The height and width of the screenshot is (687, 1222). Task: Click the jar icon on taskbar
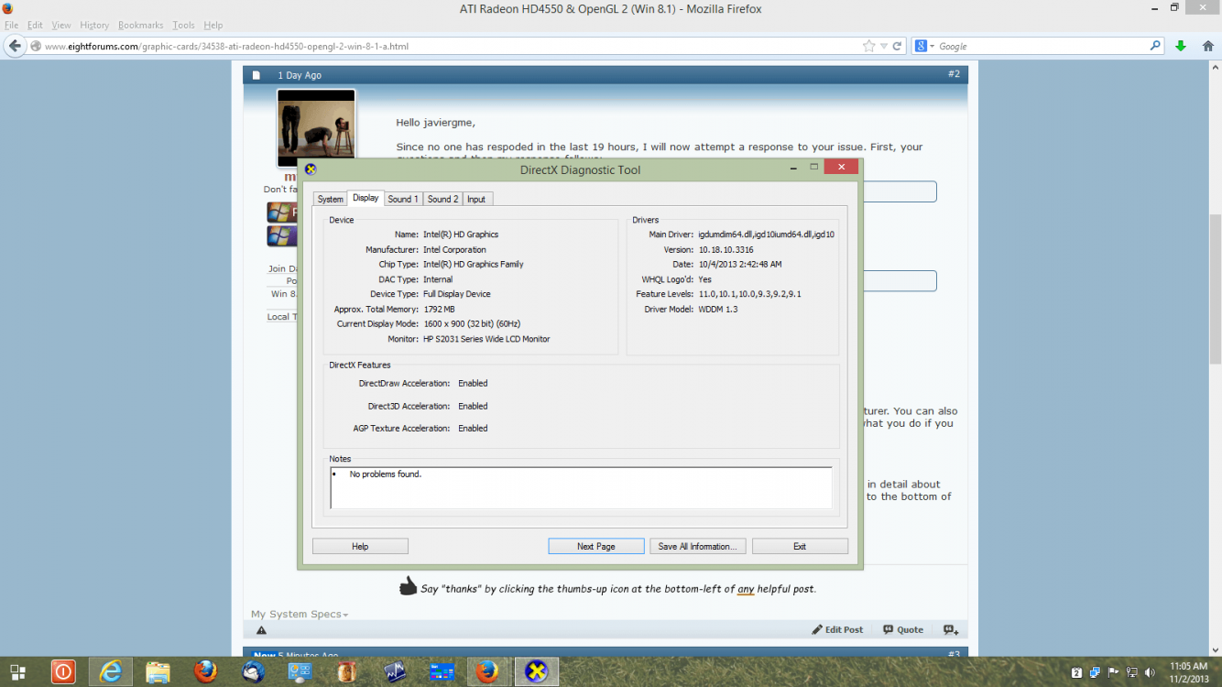346,672
